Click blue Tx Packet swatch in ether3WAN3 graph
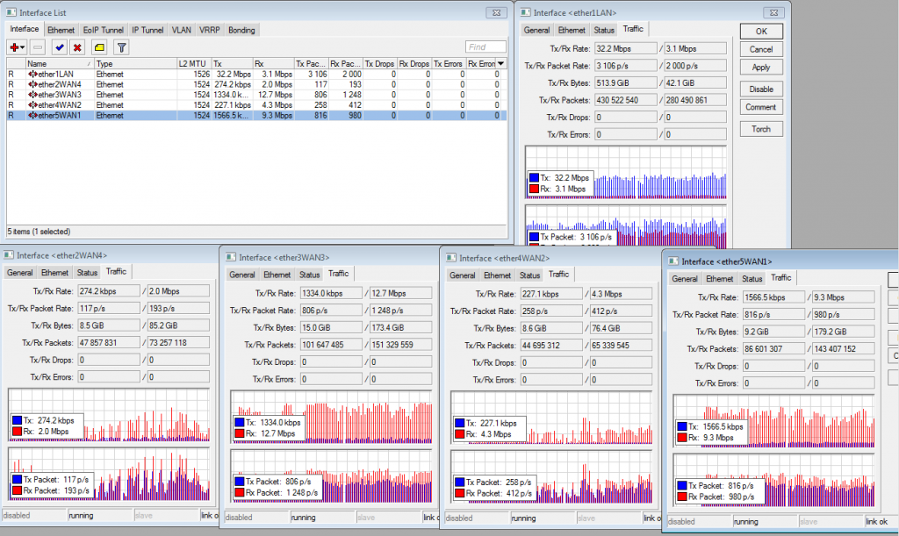Image resolution: width=899 pixels, height=536 pixels. tap(239, 482)
